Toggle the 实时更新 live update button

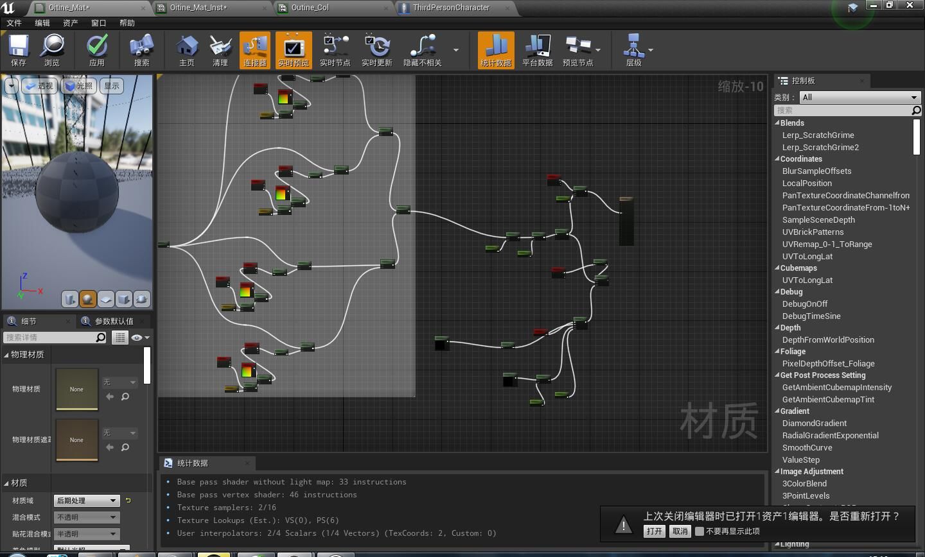coord(377,50)
